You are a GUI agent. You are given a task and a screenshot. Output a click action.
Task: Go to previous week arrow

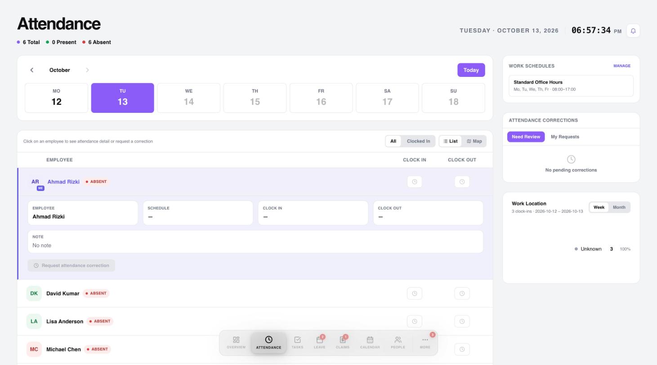tap(32, 70)
